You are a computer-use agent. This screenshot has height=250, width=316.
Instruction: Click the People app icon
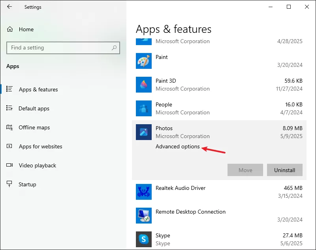144,108
